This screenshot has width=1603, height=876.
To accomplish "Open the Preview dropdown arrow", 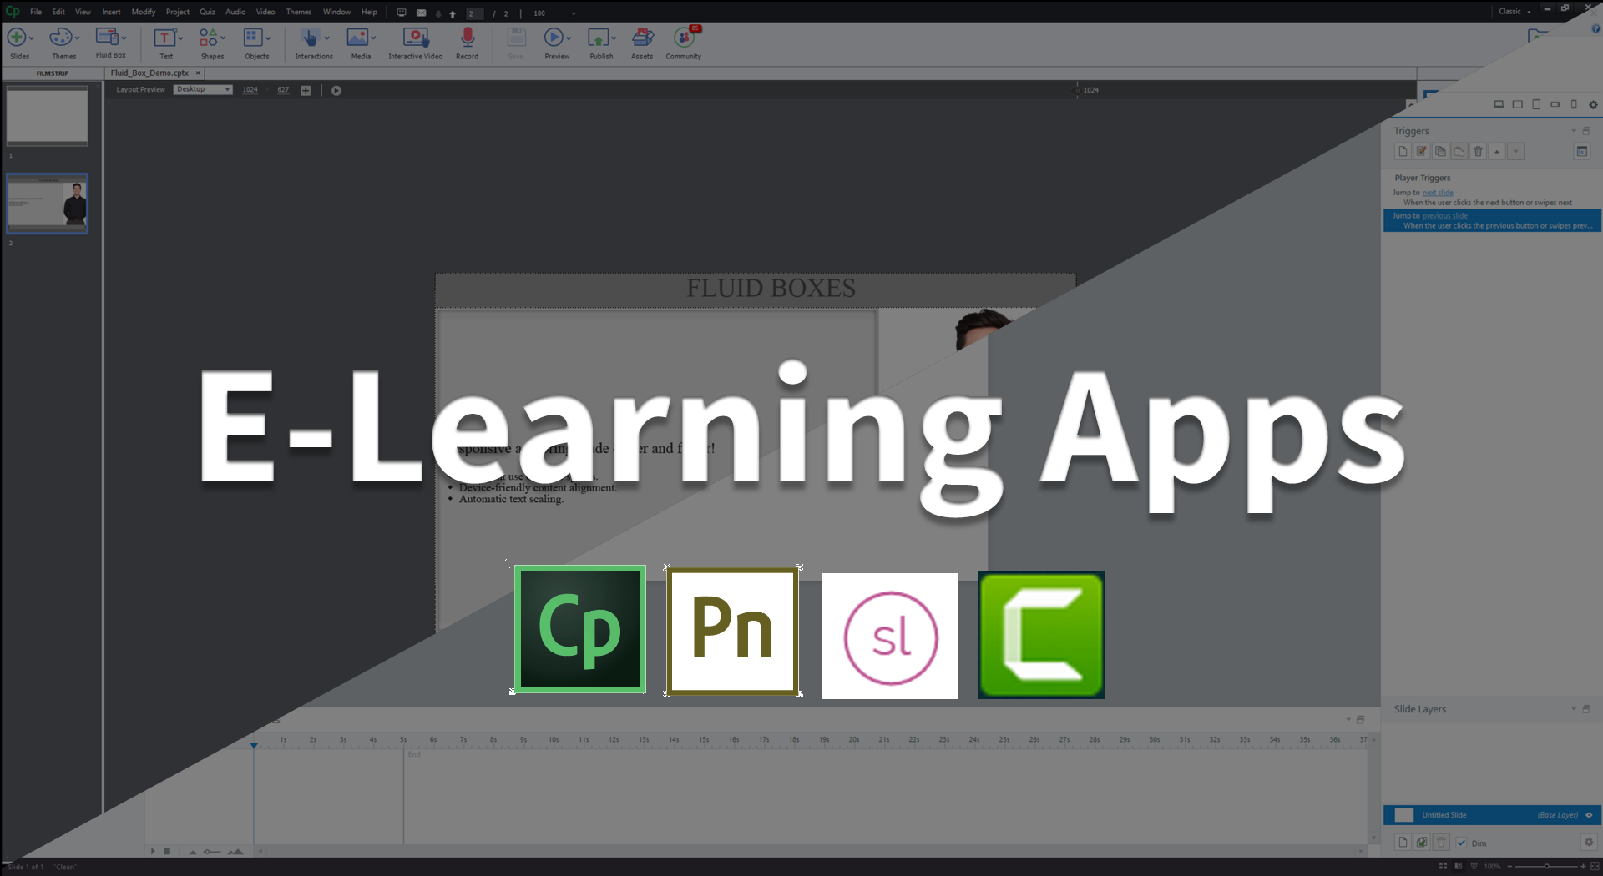I will click(569, 38).
